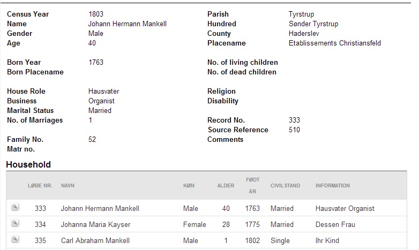
Task: Click the FØDT ÅR column header
Action: 252,185
